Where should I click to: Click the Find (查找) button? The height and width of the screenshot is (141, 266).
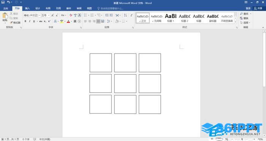[244, 14]
